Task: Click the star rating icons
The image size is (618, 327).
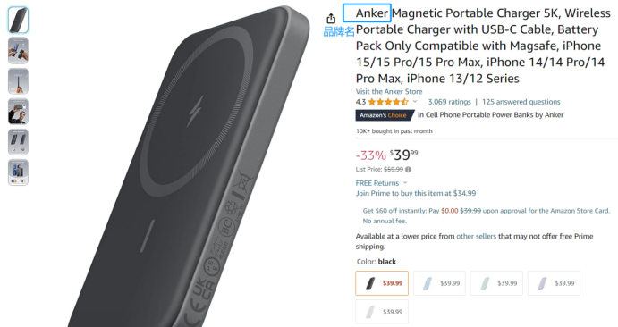Action: click(388, 102)
